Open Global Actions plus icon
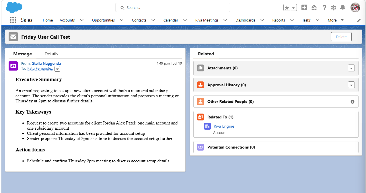This screenshot has height=193, width=366. pos(304,8)
